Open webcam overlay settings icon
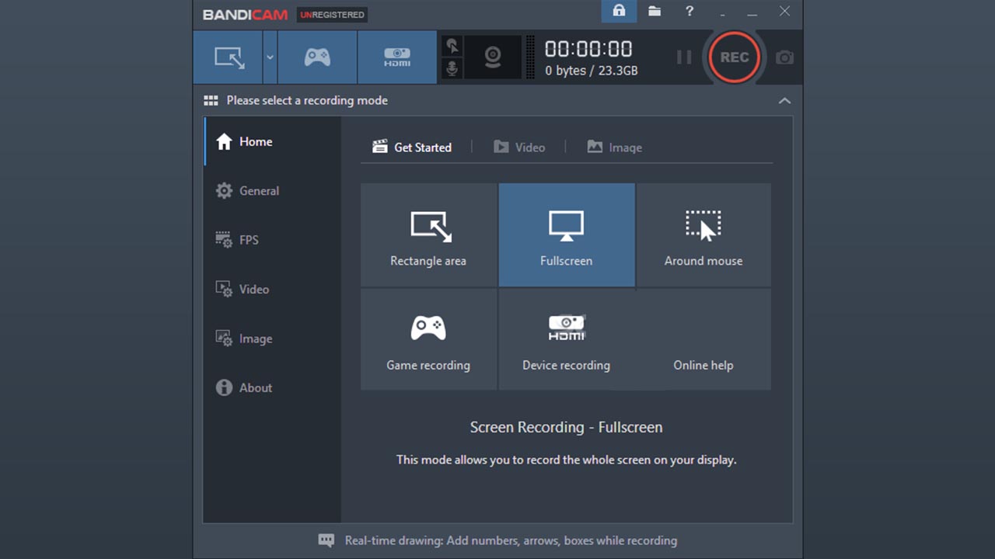This screenshot has height=559, width=995. (492, 57)
